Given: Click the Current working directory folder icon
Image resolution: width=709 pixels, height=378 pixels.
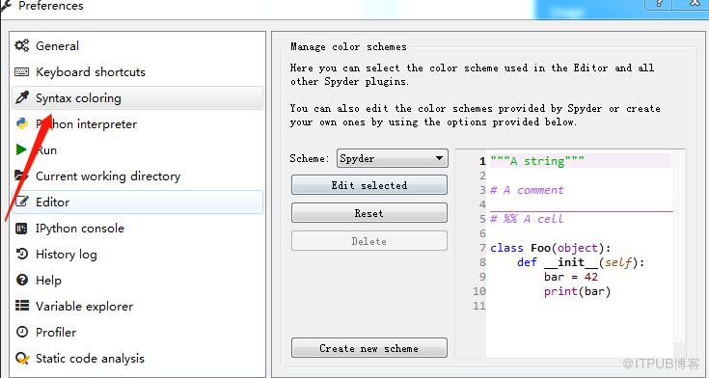Looking at the screenshot, I should point(21,175).
